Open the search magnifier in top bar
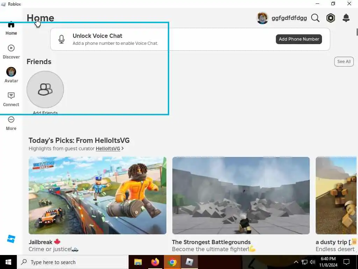 (315, 18)
